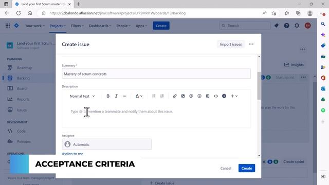Open Reports in sidebar
Viewport: 329px width, 185px height.
pos(23,99)
